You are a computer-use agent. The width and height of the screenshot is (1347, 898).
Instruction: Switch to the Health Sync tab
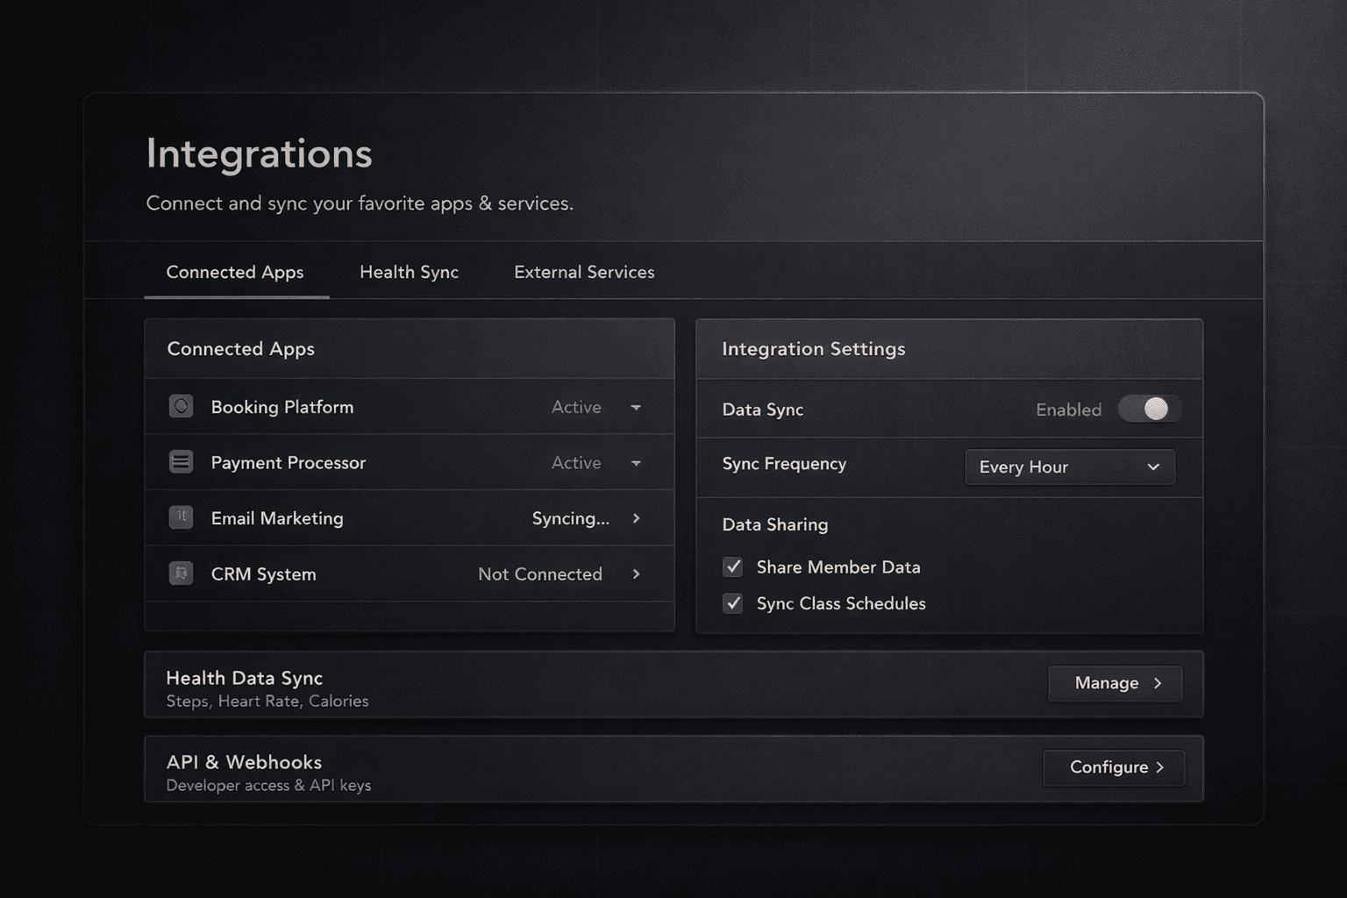[409, 272]
